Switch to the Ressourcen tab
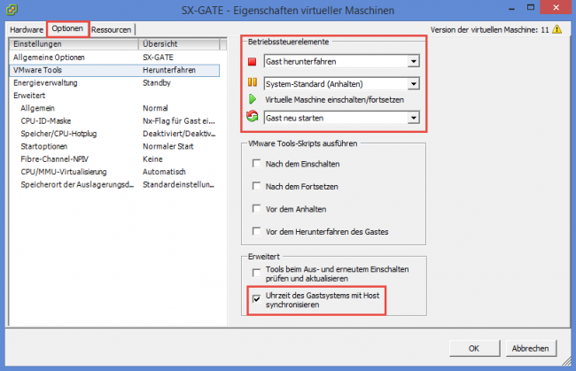 point(112,29)
